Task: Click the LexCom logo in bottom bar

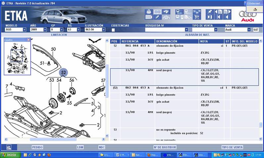Action: click(x=9, y=147)
